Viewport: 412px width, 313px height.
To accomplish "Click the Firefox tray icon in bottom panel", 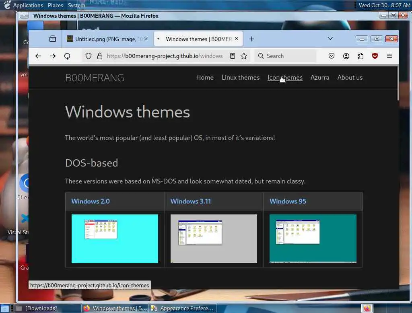I will (367, 308).
